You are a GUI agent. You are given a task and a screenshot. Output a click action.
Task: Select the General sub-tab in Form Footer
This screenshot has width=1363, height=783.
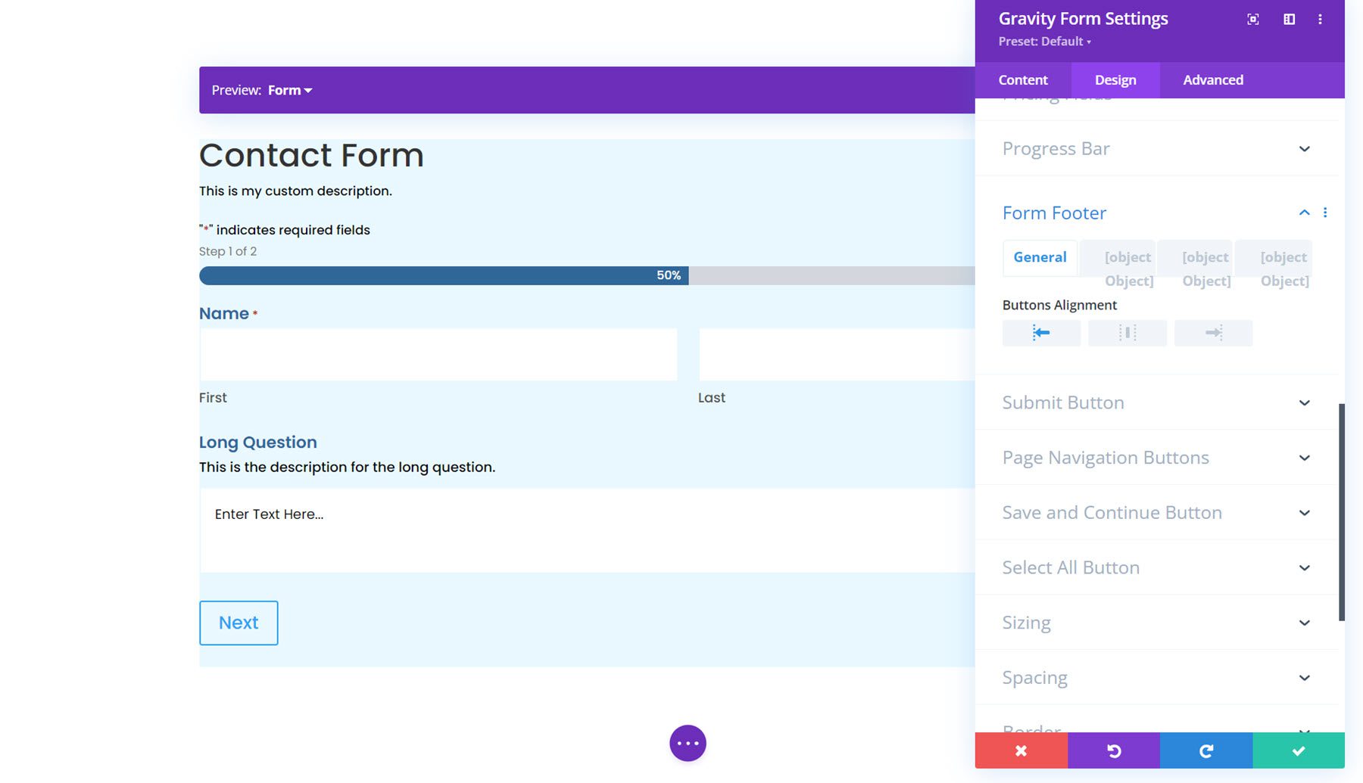click(x=1040, y=257)
